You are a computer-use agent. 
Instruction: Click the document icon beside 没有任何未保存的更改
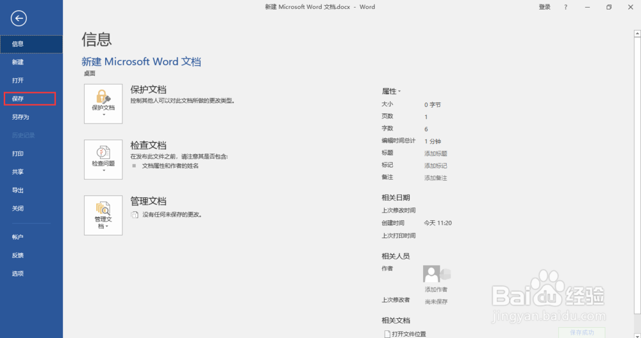[x=135, y=214]
